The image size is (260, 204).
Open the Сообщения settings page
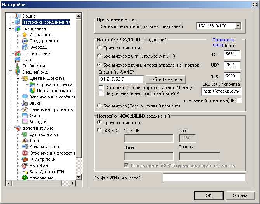tap(33, 66)
